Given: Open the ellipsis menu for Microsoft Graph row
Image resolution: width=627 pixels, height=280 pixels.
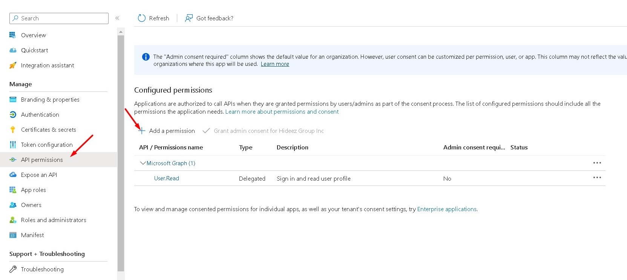Looking at the screenshot, I should tap(597, 163).
